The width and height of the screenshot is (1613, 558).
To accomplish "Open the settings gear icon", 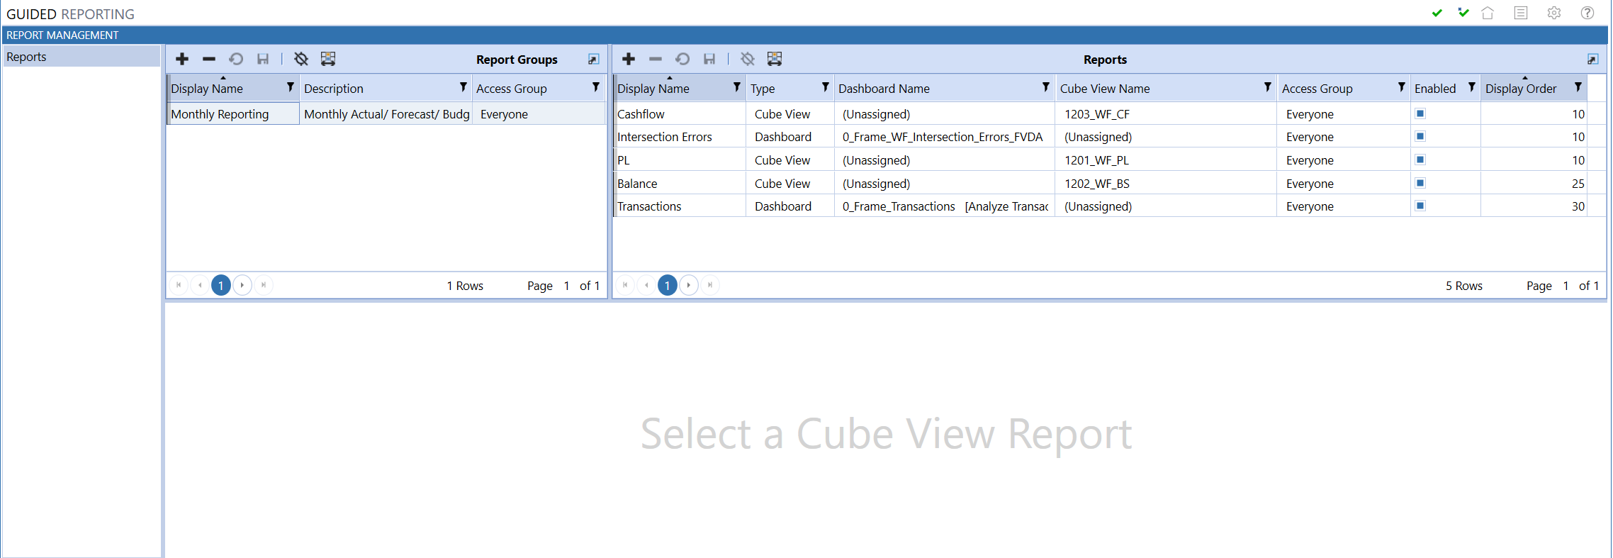I will [x=1554, y=13].
